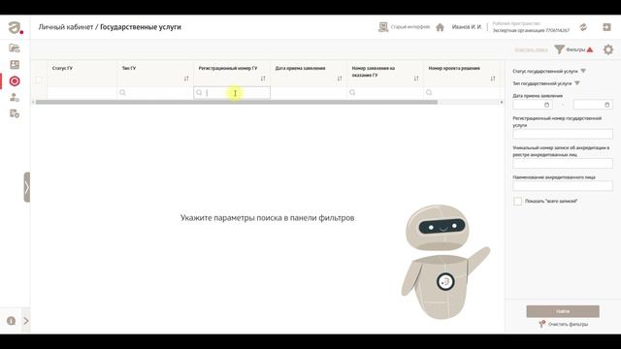
Task: Sort by Дата приема заявления column
Action: pyautogui.click(x=340, y=79)
